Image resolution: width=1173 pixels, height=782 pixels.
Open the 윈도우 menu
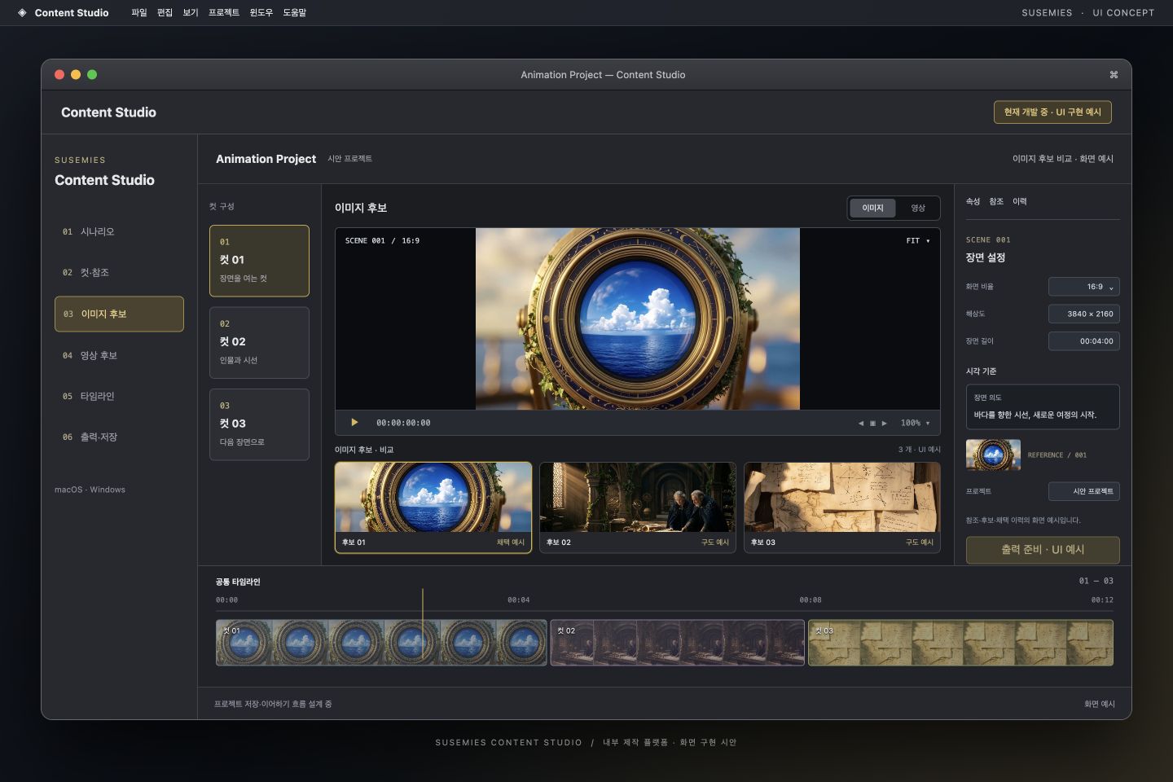[261, 13]
